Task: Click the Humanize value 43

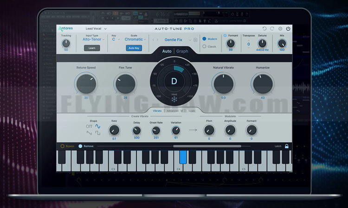Action: pyautogui.click(x=263, y=98)
